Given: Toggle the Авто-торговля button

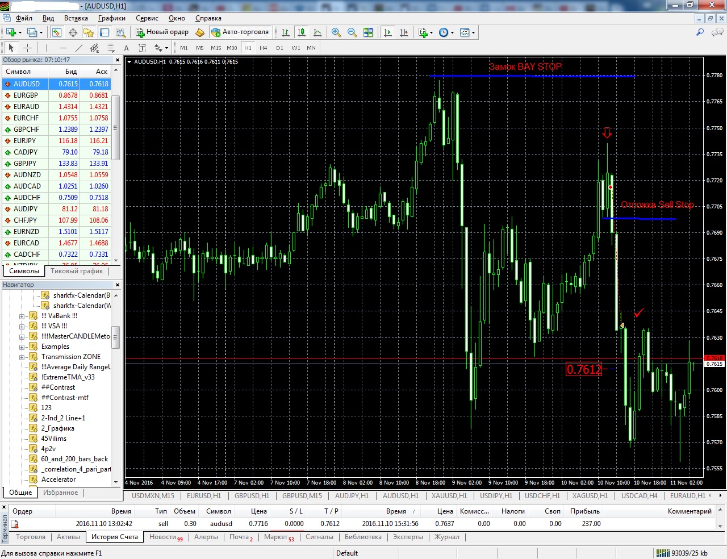Looking at the screenshot, I should pyautogui.click(x=240, y=32).
